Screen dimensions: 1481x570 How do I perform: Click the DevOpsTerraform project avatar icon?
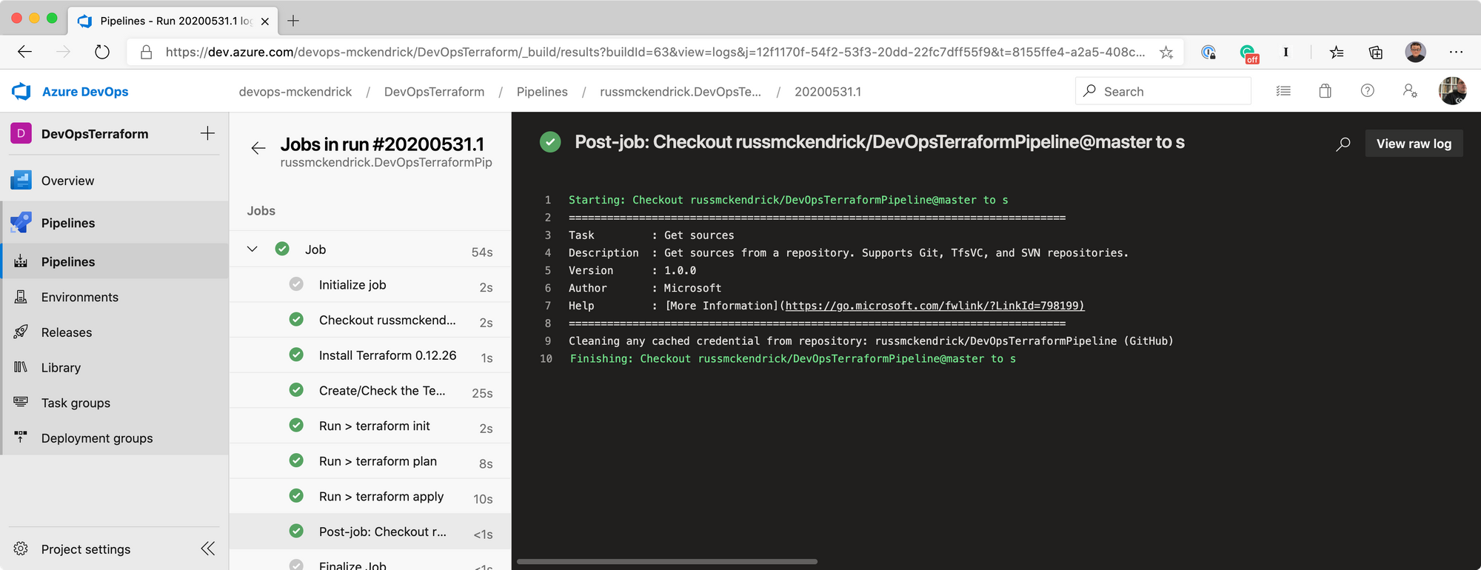[x=21, y=133]
